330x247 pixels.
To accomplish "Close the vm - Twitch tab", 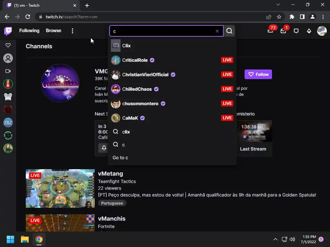I will point(75,5).
